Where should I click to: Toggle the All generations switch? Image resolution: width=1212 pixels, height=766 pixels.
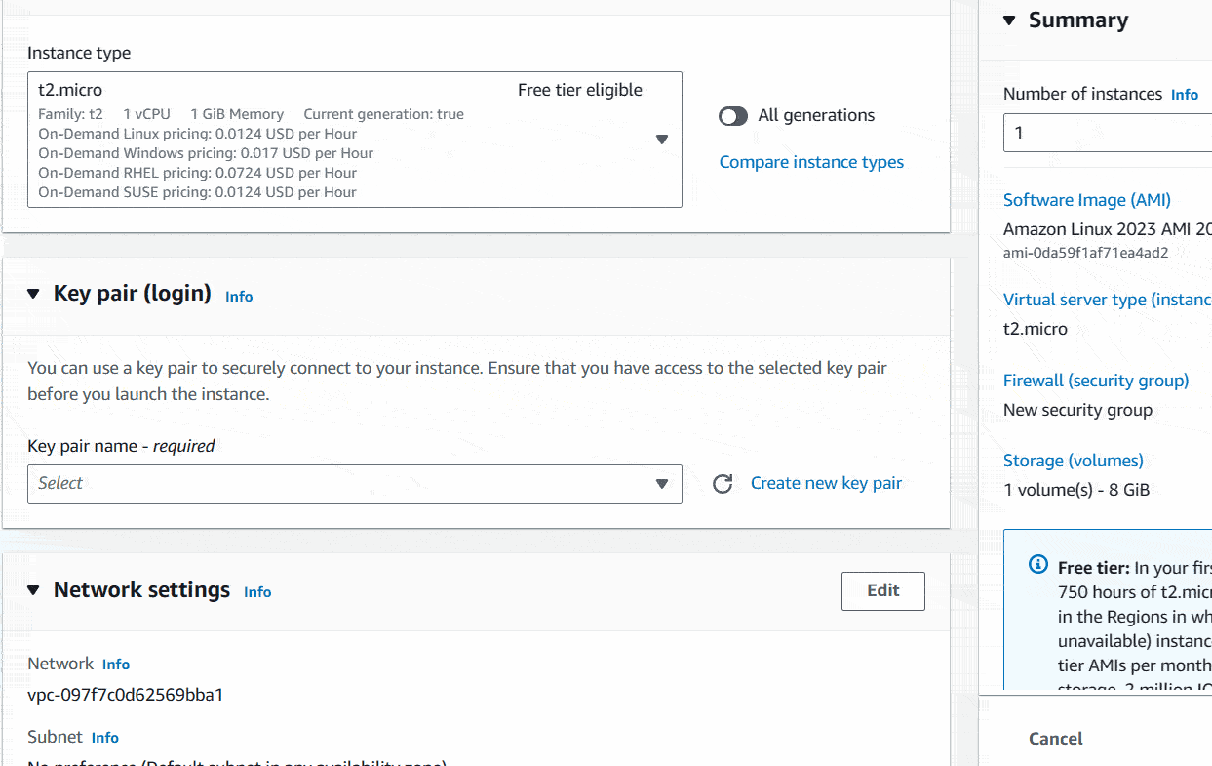[x=733, y=116]
